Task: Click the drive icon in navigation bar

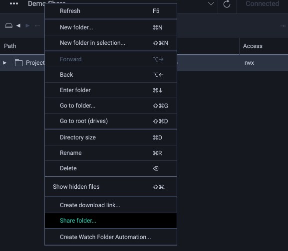Action: [x=8, y=26]
